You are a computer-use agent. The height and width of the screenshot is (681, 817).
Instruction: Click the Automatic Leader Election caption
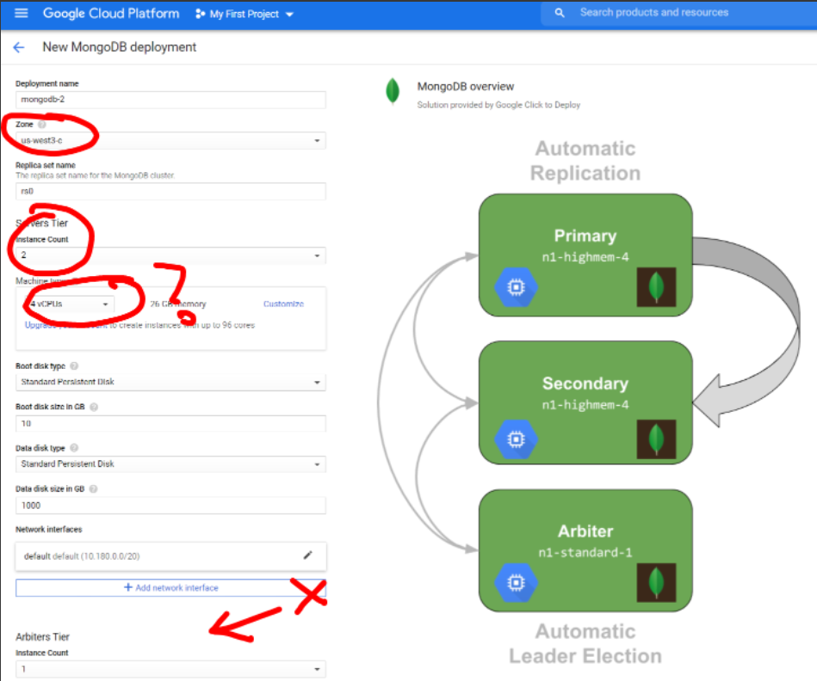[585, 643]
